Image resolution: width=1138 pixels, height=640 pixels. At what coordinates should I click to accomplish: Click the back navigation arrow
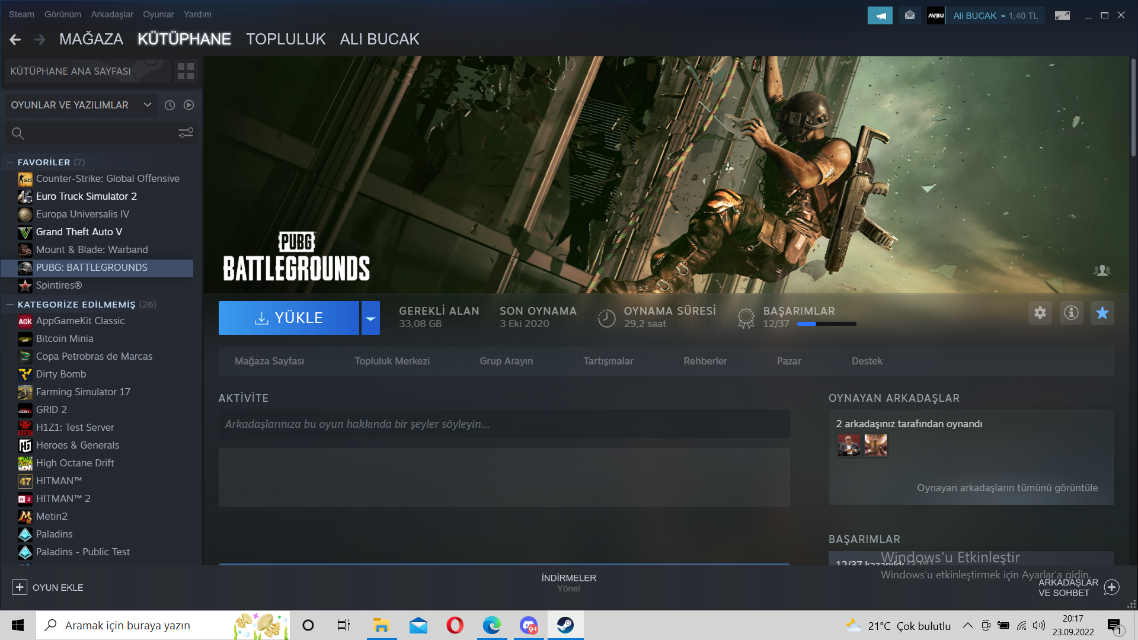tap(15, 40)
